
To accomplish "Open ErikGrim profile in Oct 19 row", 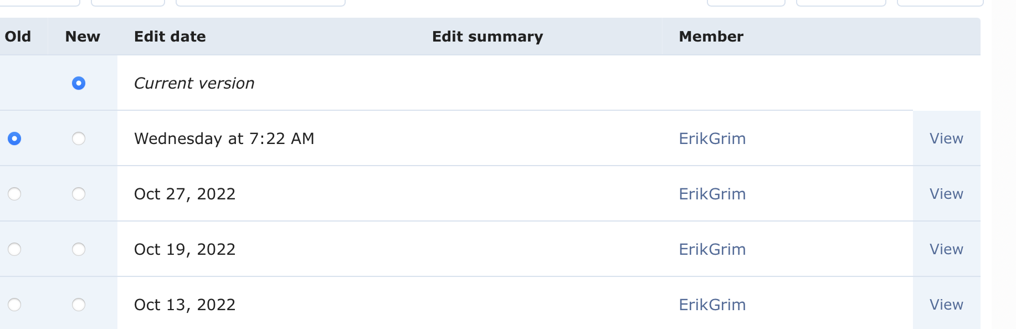I will (712, 249).
